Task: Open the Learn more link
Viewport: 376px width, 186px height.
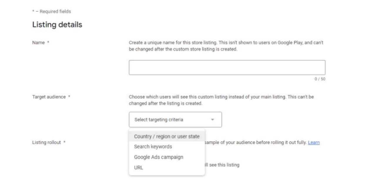Action: [x=314, y=143]
